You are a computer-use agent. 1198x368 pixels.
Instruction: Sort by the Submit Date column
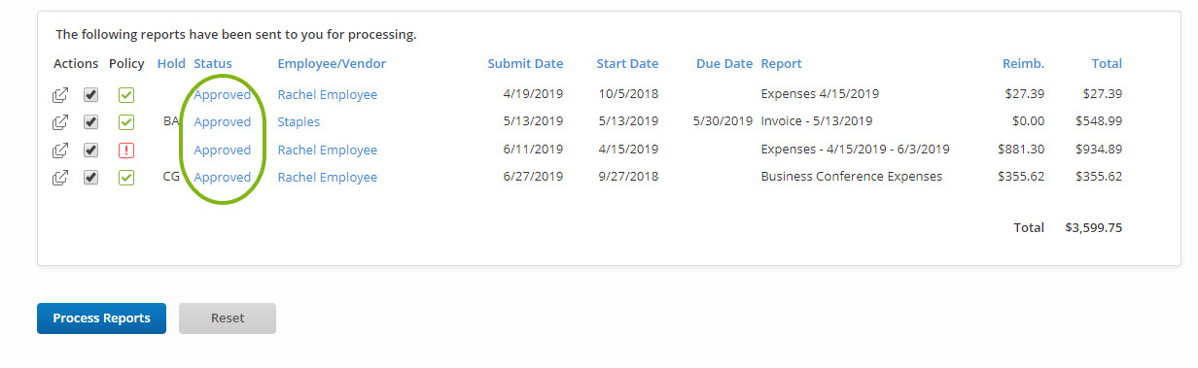click(x=525, y=64)
